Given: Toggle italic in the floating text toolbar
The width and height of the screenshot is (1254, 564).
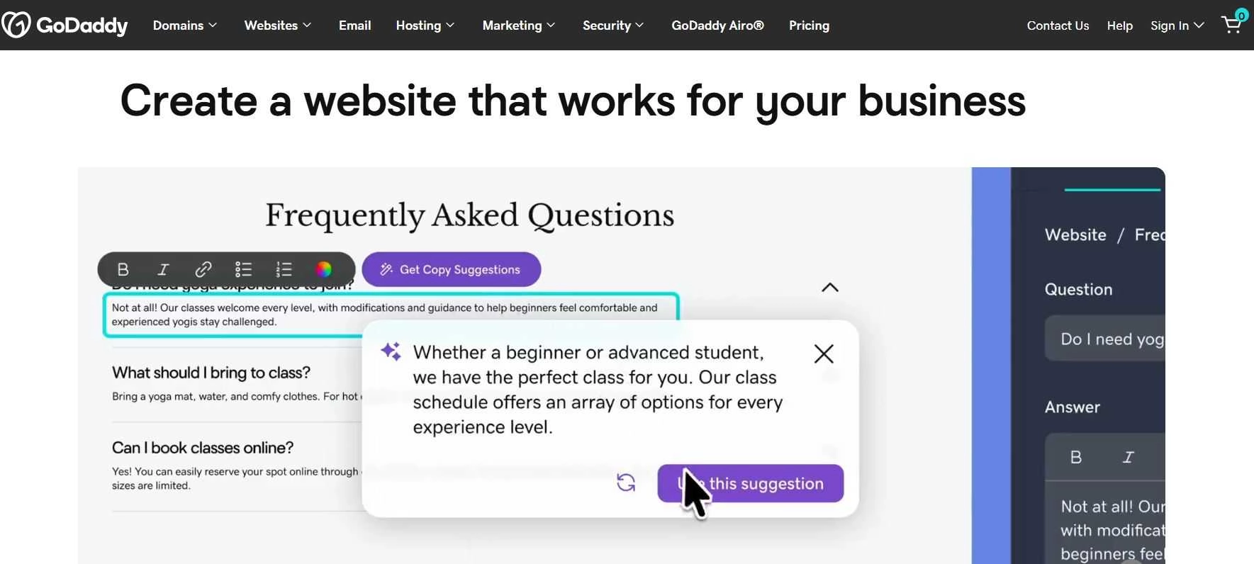Looking at the screenshot, I should pyautogui.click(x=163, y=269).
